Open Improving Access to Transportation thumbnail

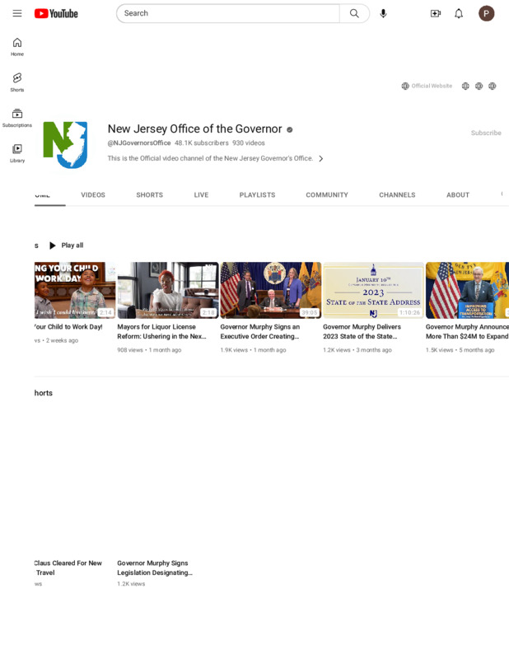tap(467, 290)
